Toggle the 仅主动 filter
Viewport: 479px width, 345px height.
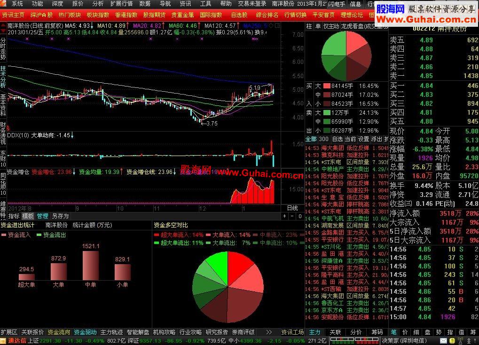[x=331, y=26]
